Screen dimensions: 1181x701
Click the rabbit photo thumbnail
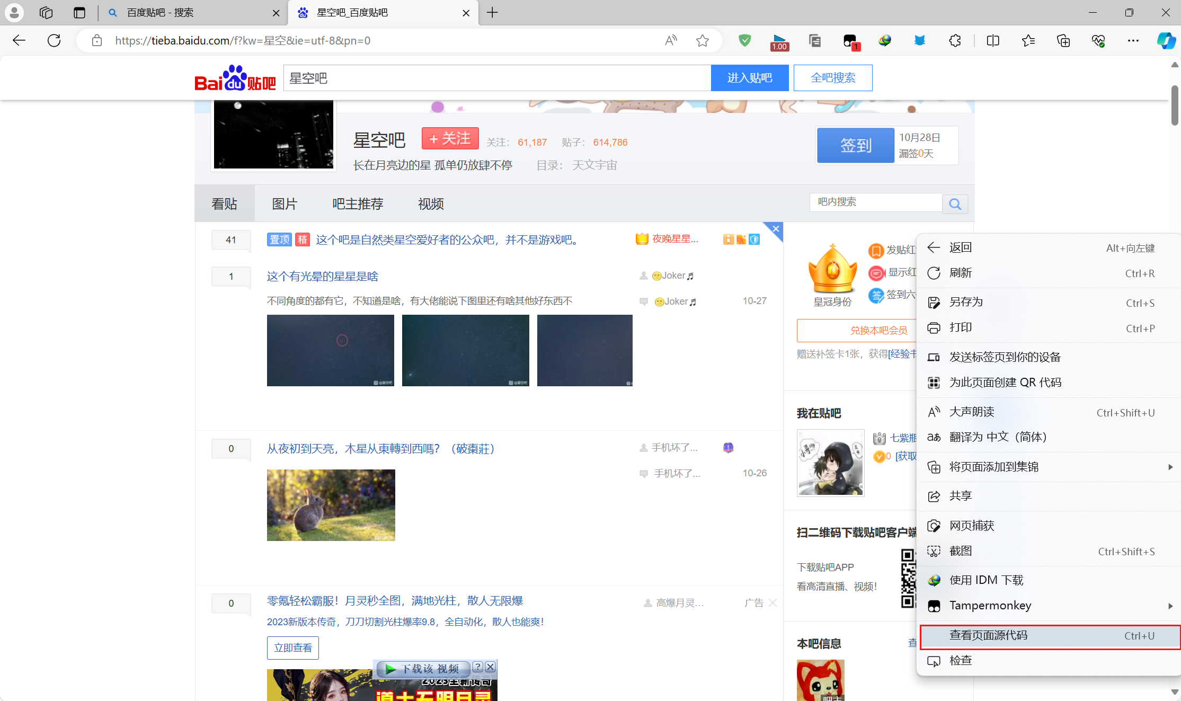pyautogui.click(x=331, y=505)
